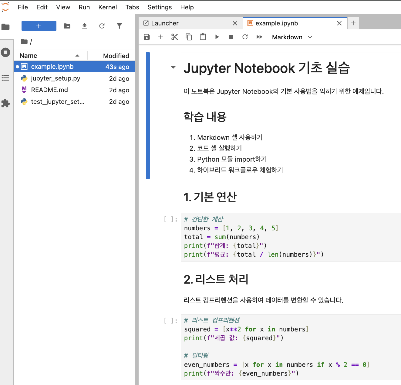Image resolution: width=401 pixels, height=385 pixels.
Task: Sort files by the Name column
Action: [x=50, y=56]
